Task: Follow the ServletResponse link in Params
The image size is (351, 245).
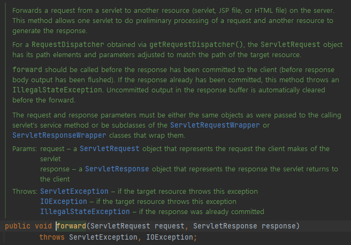Action: (117, 169)
